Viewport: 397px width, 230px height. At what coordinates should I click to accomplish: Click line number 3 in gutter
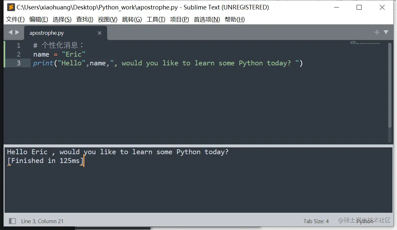pos(19,63)
